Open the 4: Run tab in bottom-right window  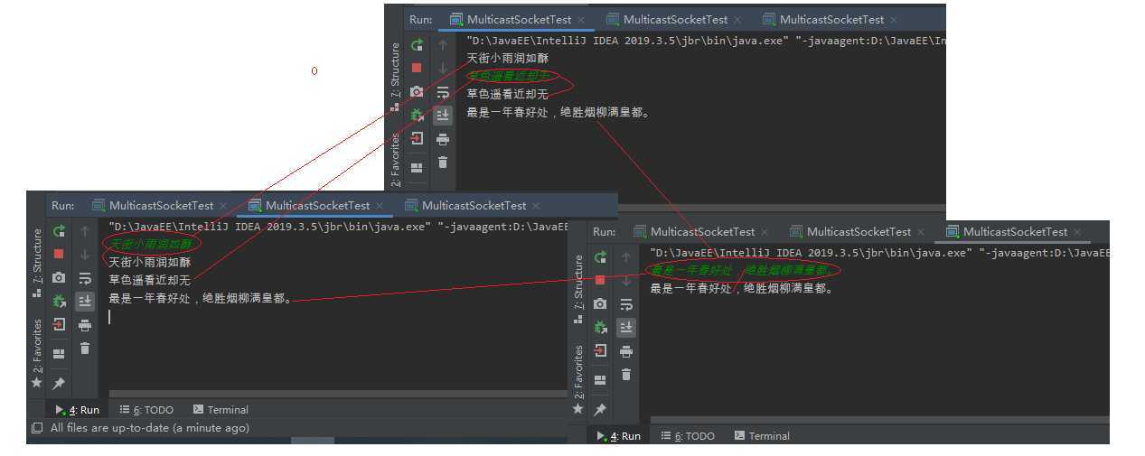(619, 435)
